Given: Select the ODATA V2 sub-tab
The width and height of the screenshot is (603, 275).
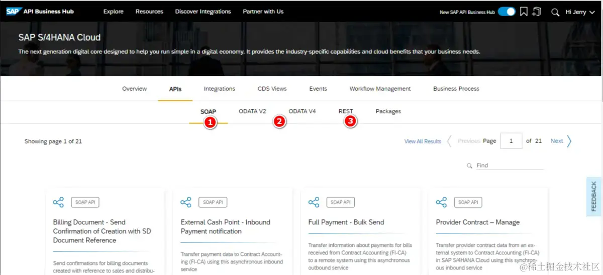Looking at the screenshot, I should tap(252, 111).
